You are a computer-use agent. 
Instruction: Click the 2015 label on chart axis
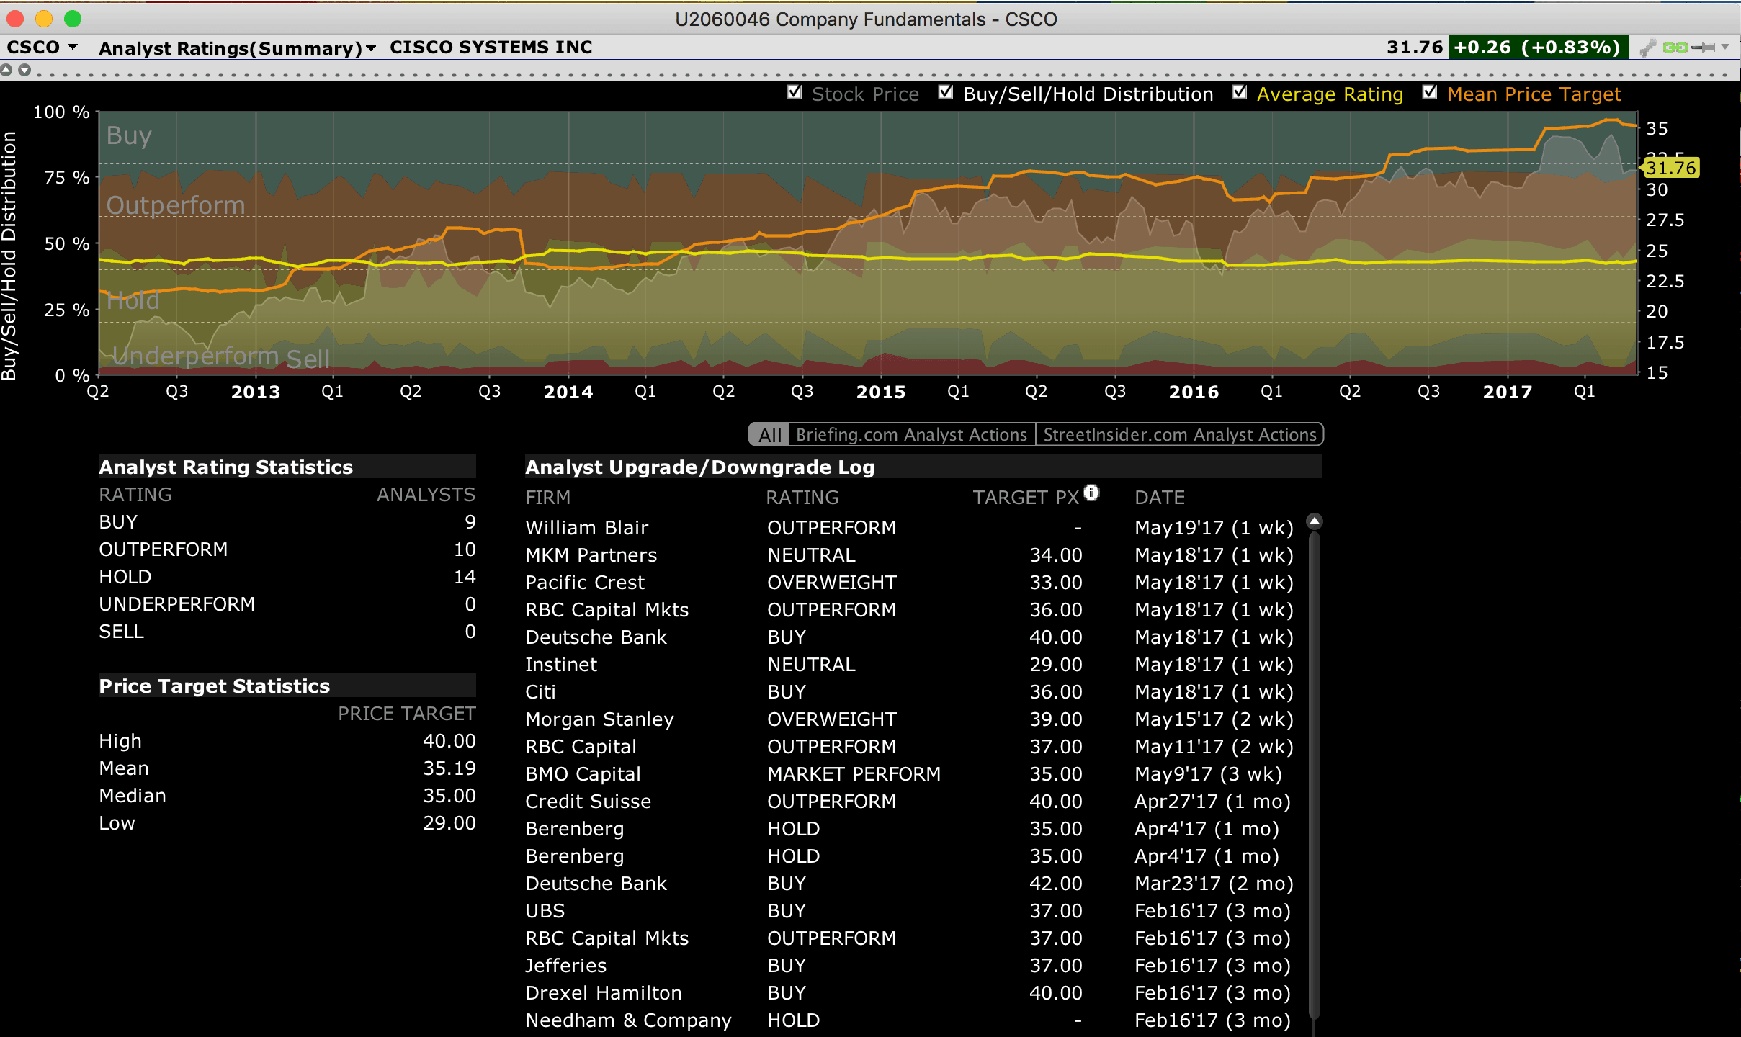point(881,392)
